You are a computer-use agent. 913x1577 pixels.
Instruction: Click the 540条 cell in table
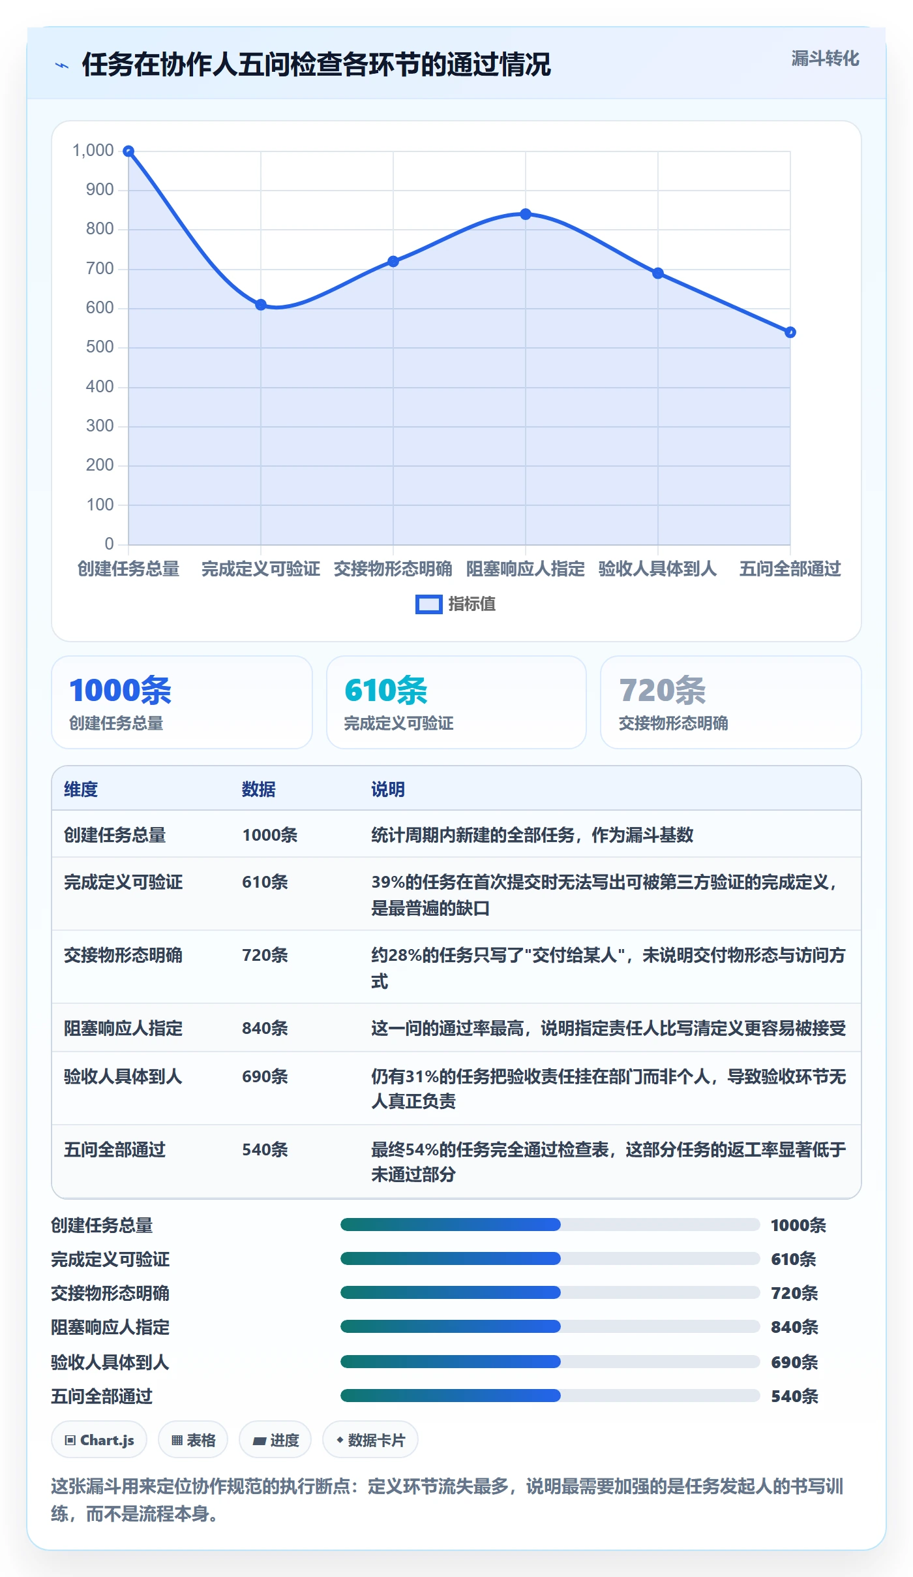[265, 1149]
